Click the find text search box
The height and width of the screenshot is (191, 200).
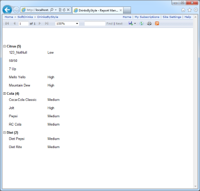[x=95, y=23]
